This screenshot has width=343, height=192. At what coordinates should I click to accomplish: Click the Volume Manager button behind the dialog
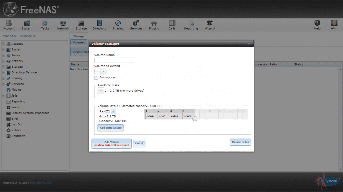point(80,52)
